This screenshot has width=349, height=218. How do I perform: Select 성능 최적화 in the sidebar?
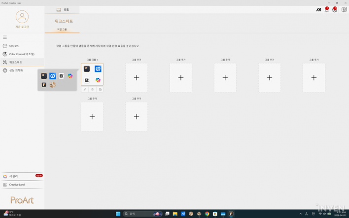point(16,70)
